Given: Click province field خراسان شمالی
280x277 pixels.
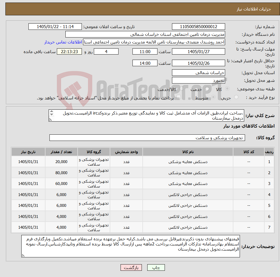Looking at the screenshot, I should pyautogui.click(x=198, y=73).
